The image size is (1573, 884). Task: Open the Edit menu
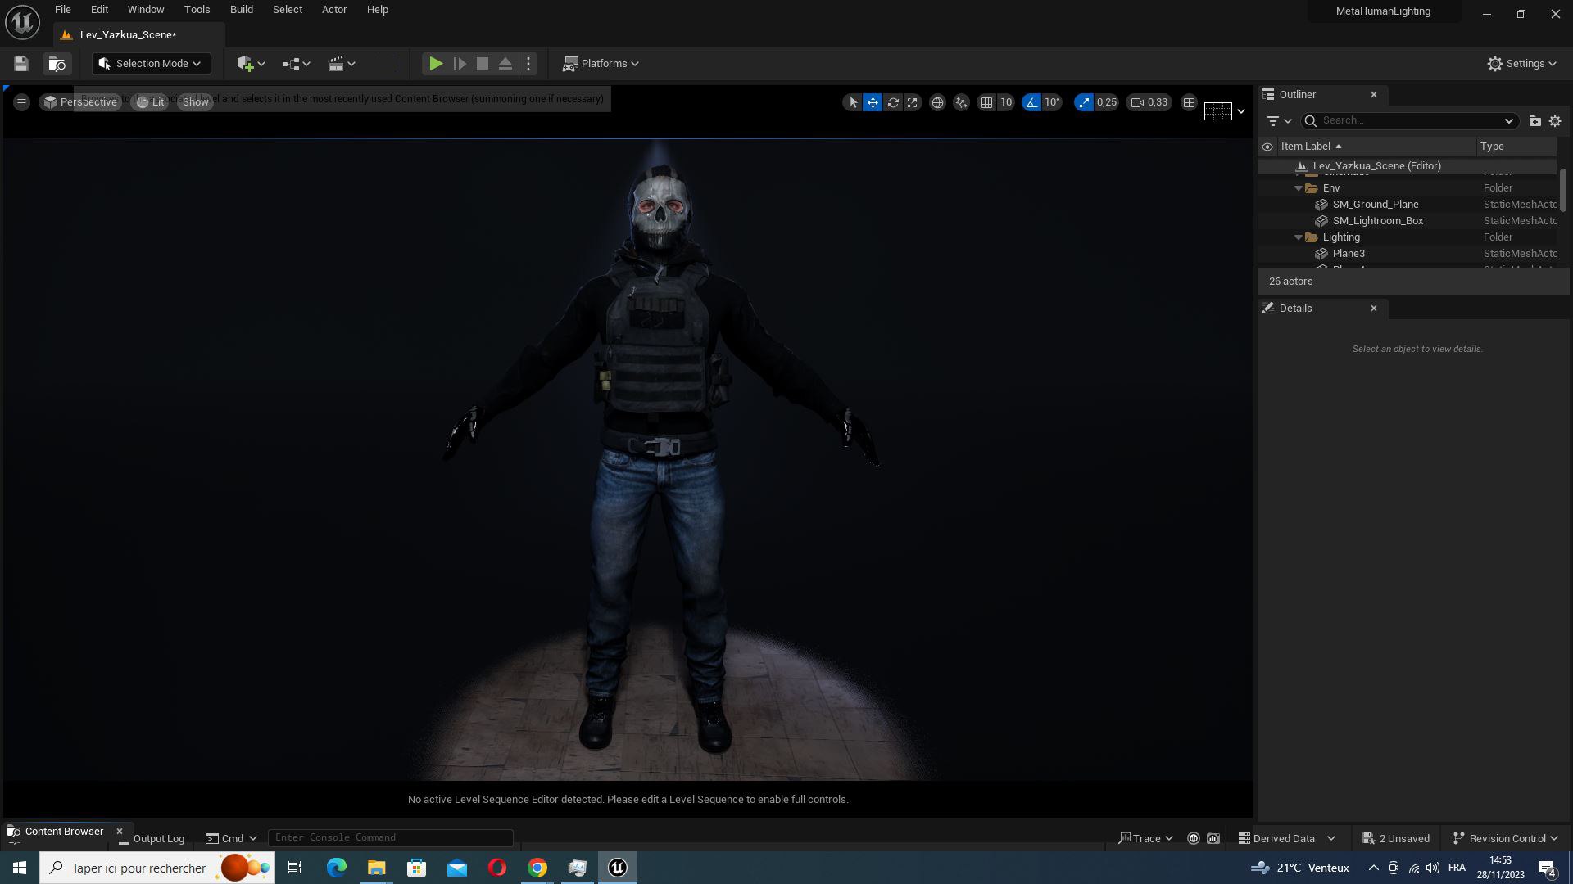[x=99, y=10]
